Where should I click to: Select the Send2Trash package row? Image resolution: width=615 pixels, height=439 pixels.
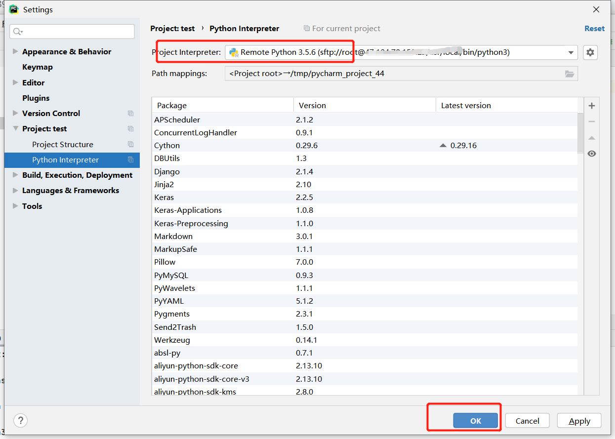(365, 327)
